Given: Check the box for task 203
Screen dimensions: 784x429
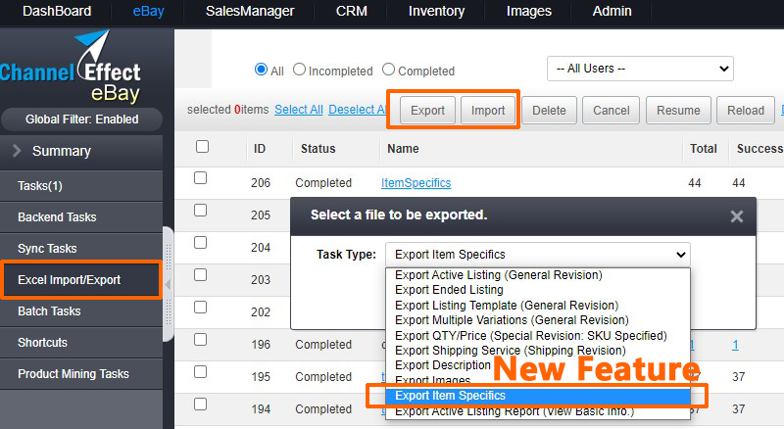Looking at the screenshot, I should coord(201,275).
